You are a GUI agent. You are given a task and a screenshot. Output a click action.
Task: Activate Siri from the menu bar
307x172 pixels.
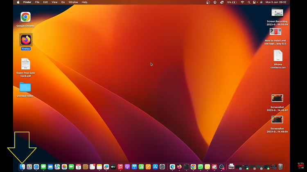coord(261,2)
